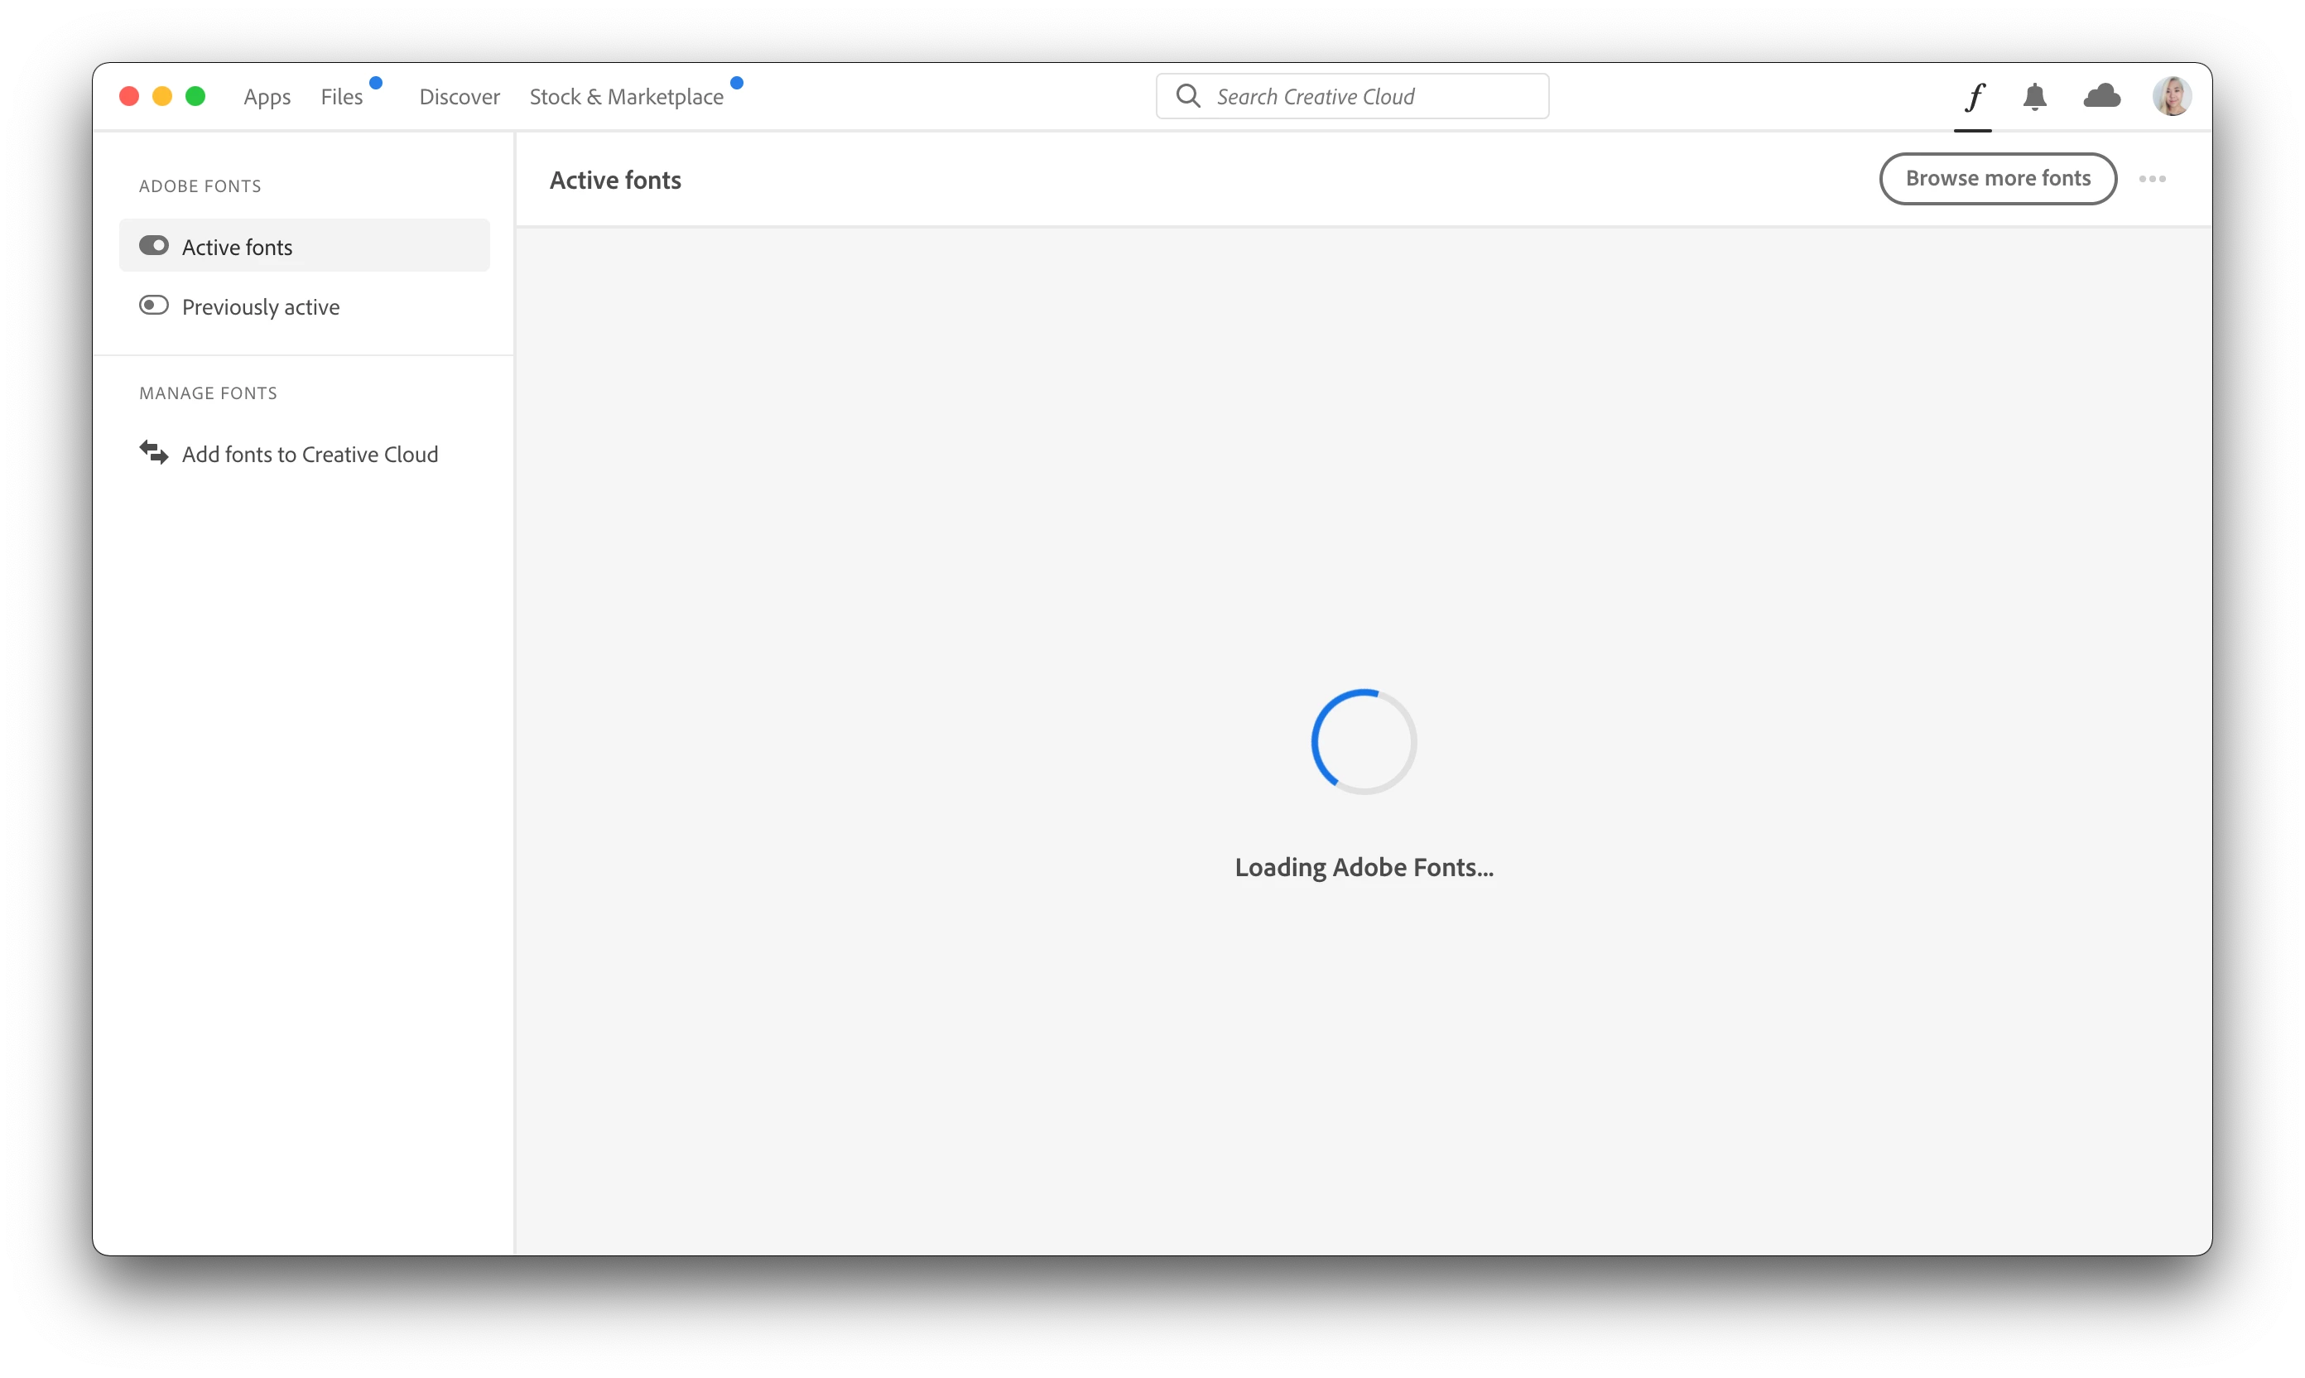Click the search magnifier icon
This screenshot has width=2305, height=1378.
point(1187,97)
